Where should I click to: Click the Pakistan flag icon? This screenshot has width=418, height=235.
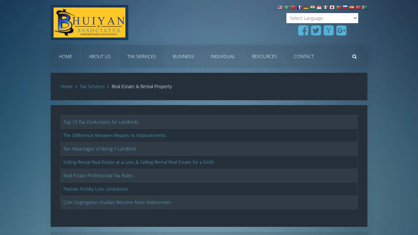point(365,7)
